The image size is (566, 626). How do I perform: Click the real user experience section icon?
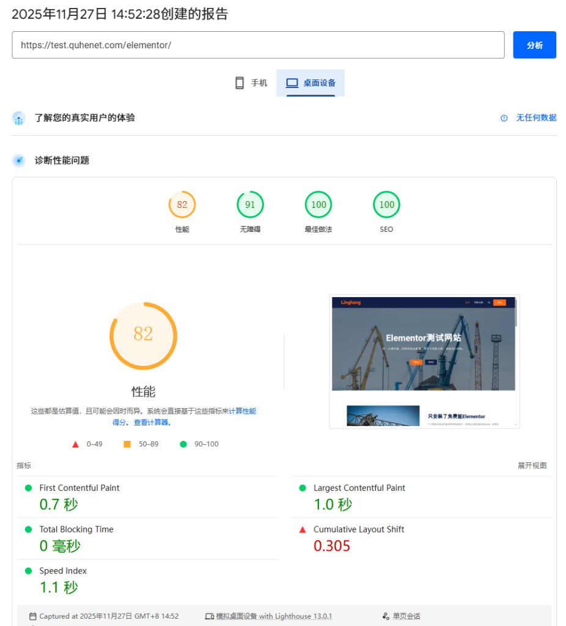point(19,118)
